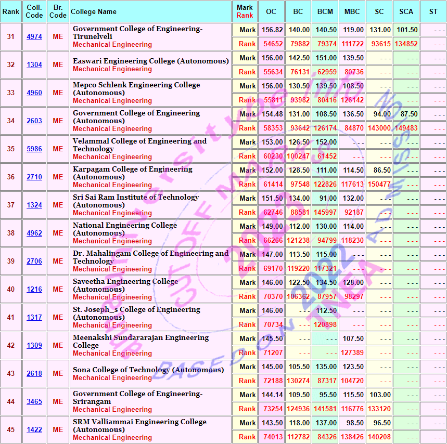The image size is (447, 444).
Task: Open Mepco Schlenk code 4960 link
Action: (34, 93)
